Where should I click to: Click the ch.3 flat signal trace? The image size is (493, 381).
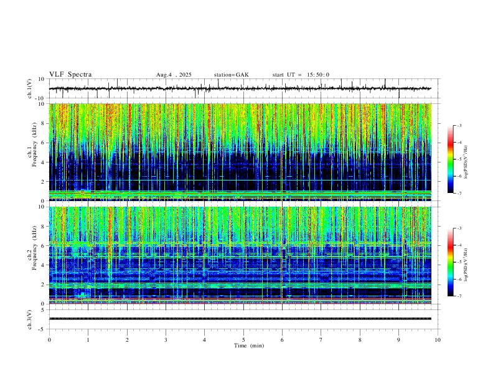[240, 319]
